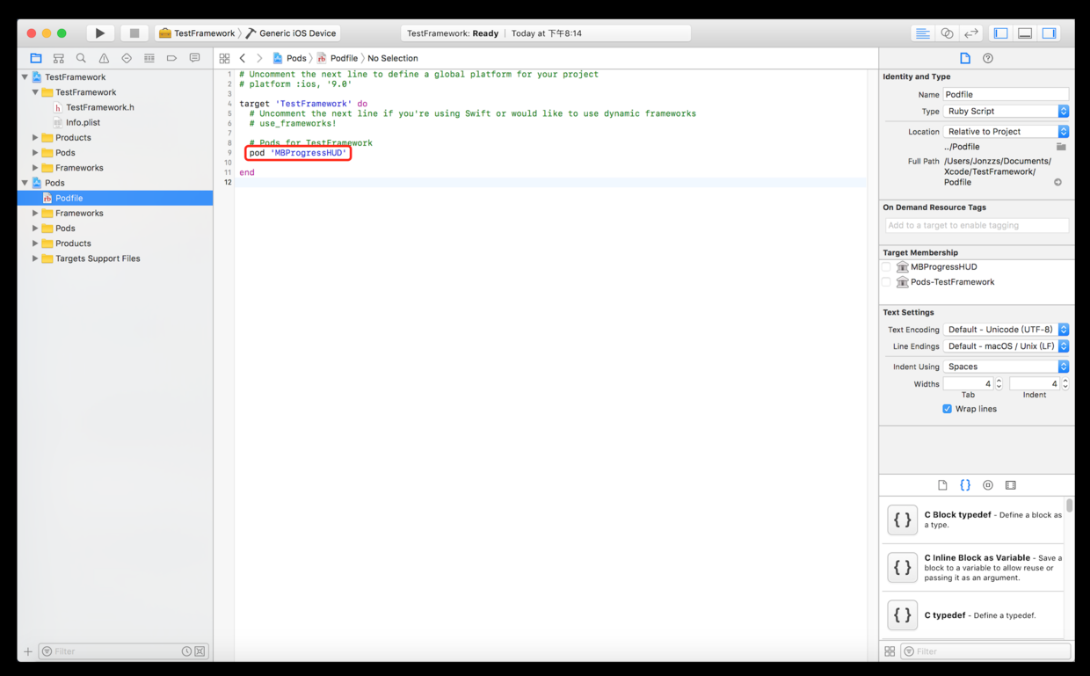1090x676 pixels.
Task: Click the Stop button in toolbar
Action: click(x=134, y=33)
